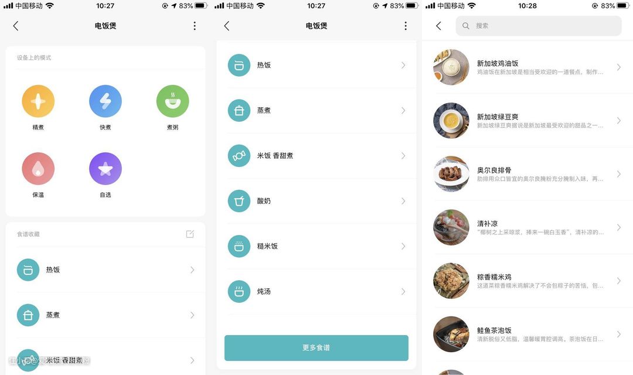Activate the red 保温 keep-warm mode
This screenshot has height=375, width=633.
point(38,168)
